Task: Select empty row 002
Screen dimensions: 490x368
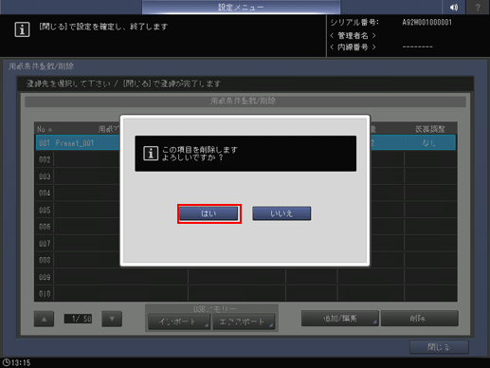Action: click(245, 159)
